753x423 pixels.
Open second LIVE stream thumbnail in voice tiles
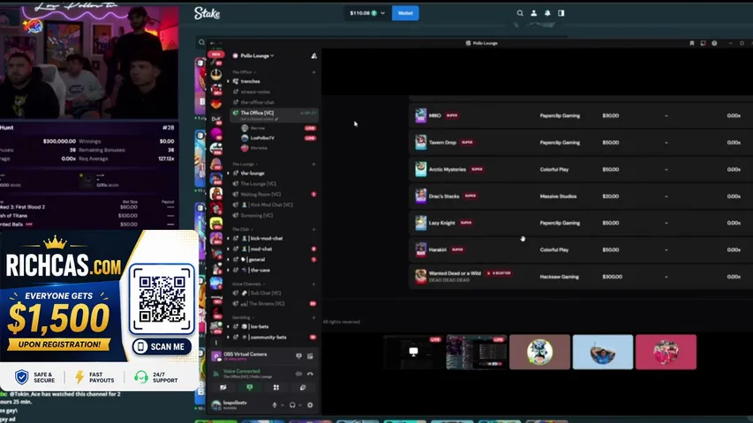[x=477, y=352]
